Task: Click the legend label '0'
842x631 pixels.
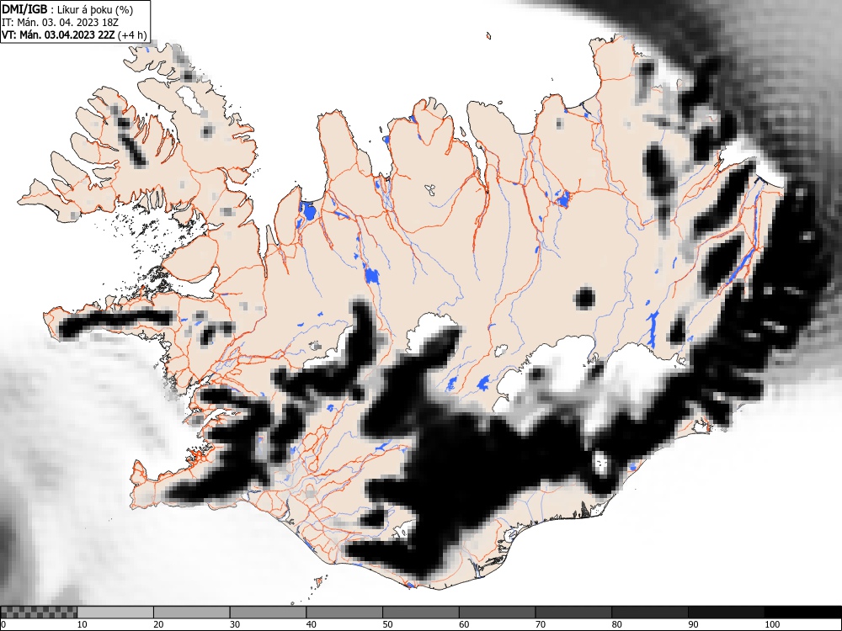Action: pos(3,624)
